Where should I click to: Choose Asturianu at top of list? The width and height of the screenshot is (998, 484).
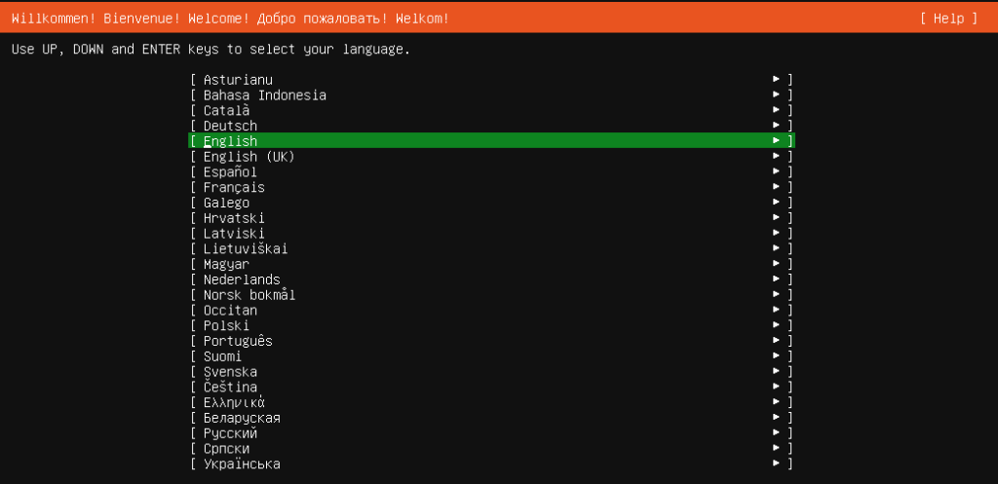tap(239, 80)
